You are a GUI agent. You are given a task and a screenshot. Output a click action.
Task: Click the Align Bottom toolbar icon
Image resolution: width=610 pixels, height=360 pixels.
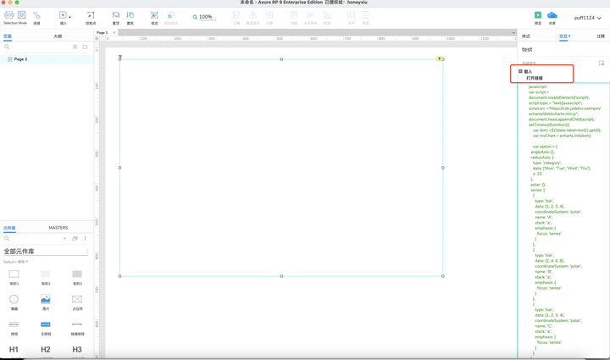click(327, 15)
